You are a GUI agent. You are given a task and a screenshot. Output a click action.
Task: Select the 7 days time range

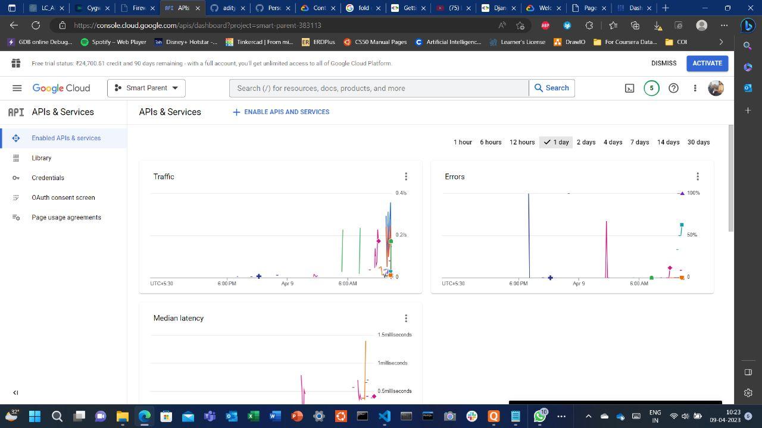(x=640, y=142)
